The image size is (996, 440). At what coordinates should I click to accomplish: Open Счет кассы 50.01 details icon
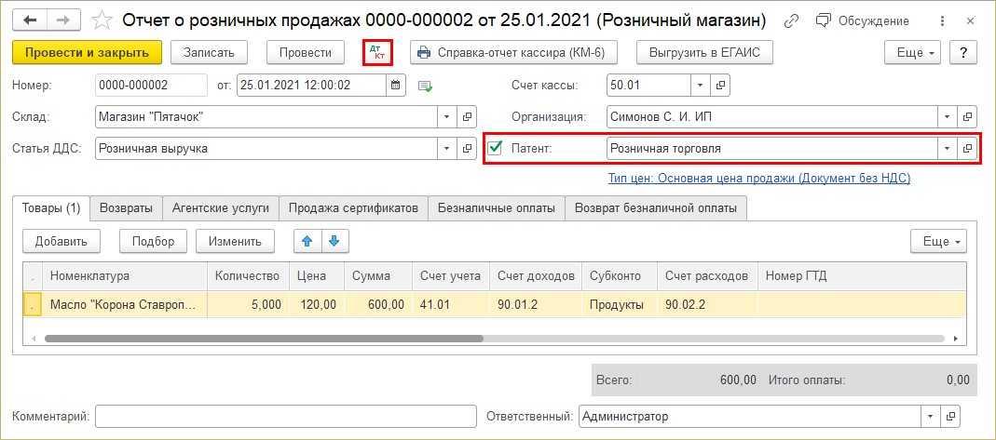pos(720,85)
